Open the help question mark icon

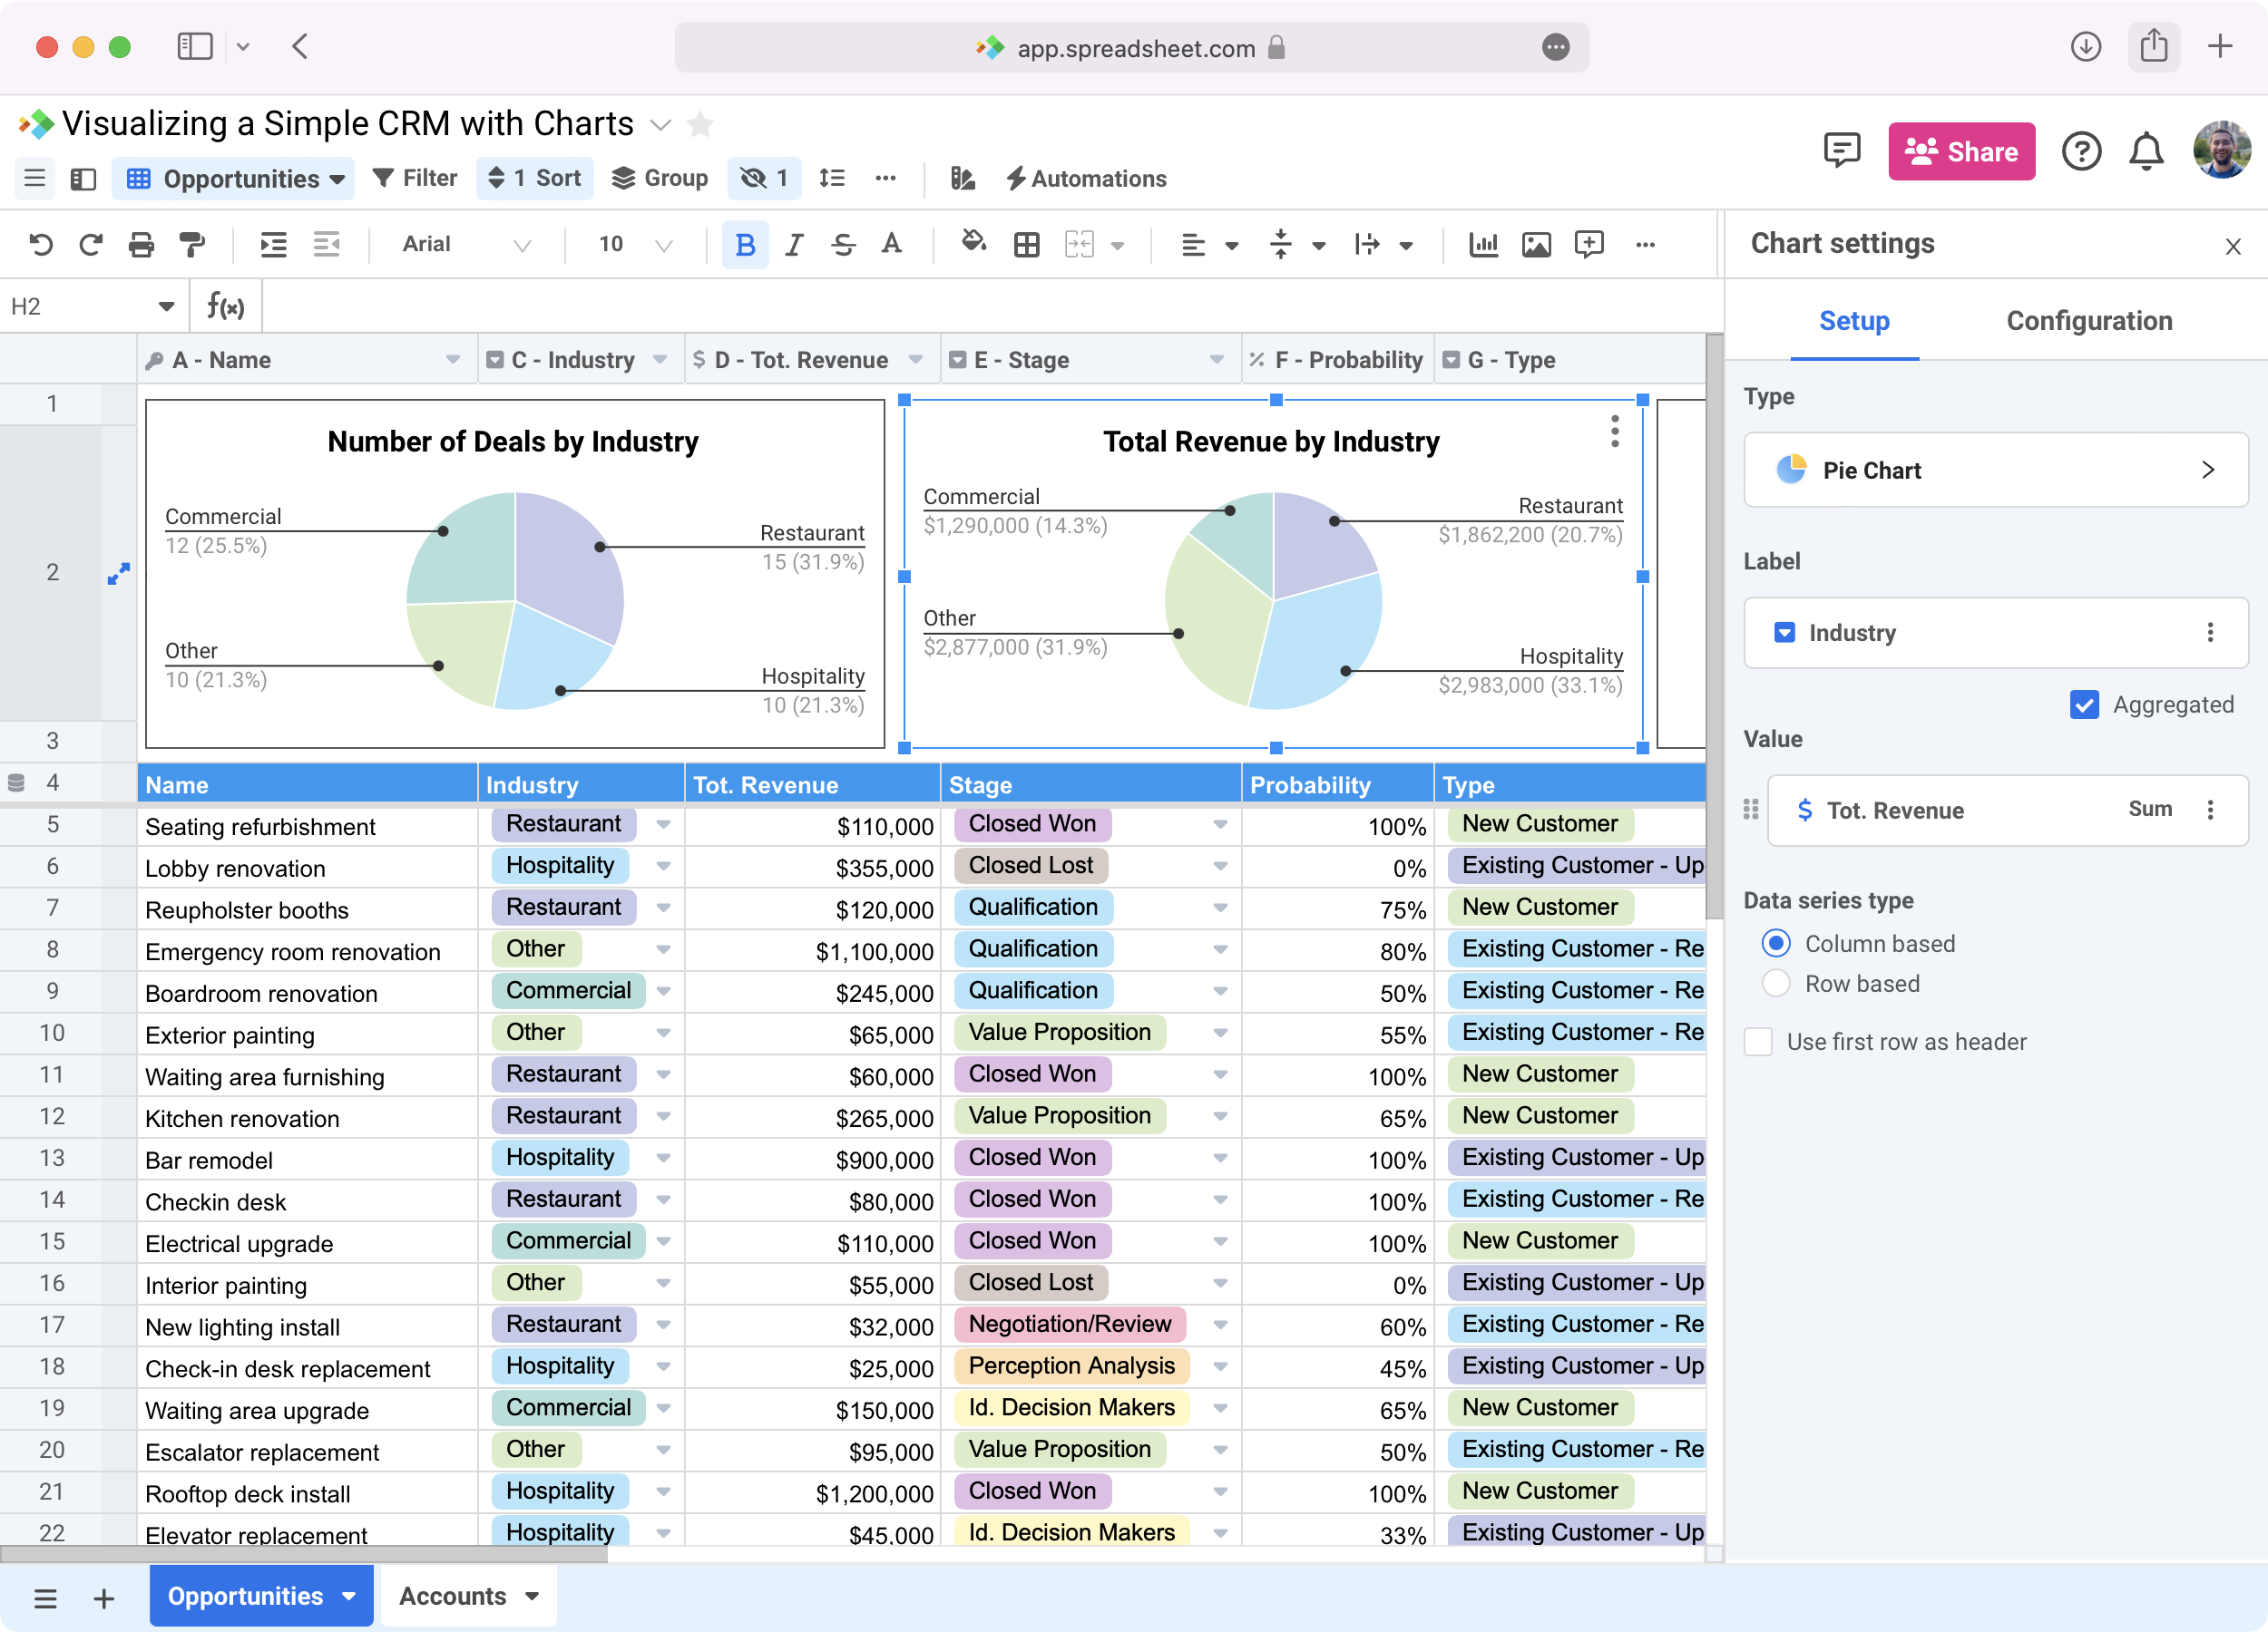click(2081, 152)
